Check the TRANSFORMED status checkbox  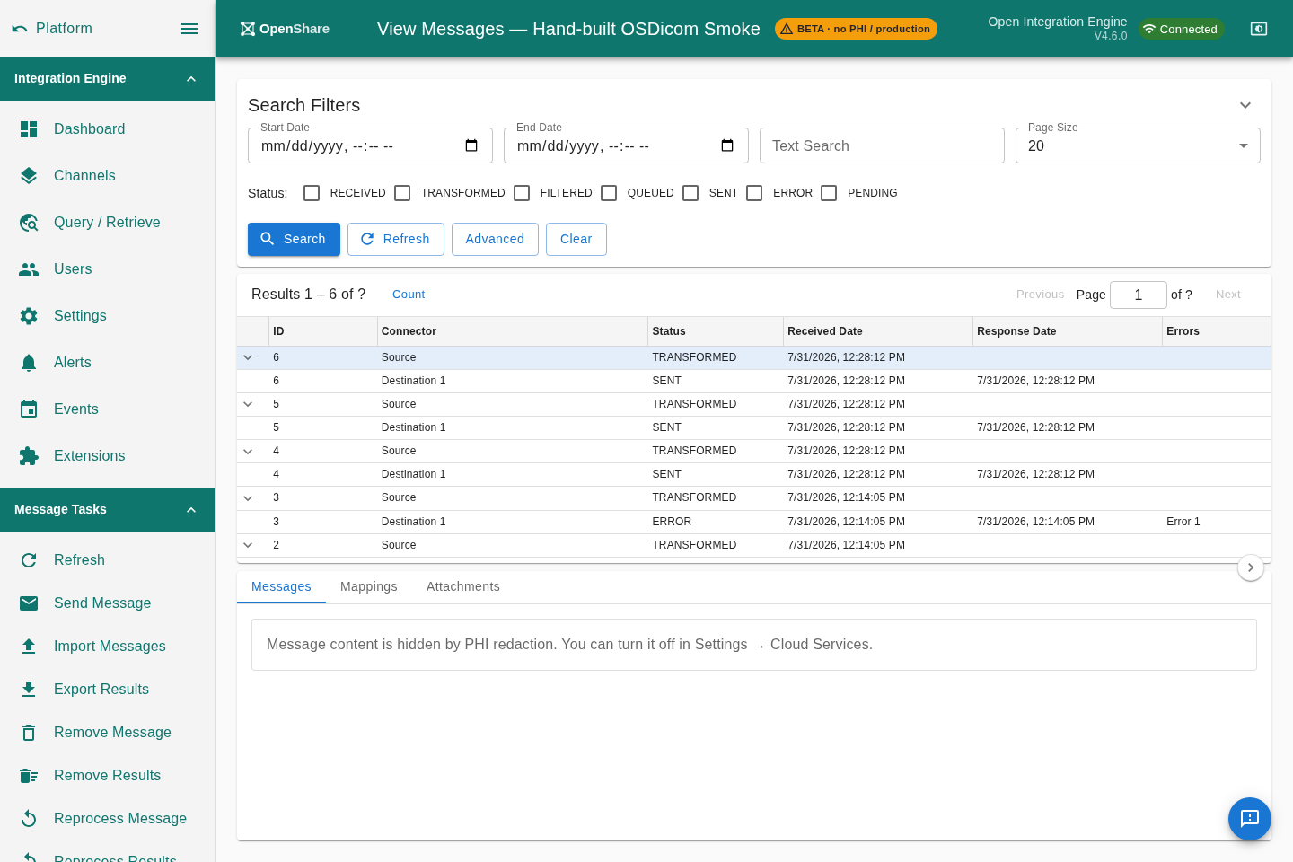pos(402,193)
